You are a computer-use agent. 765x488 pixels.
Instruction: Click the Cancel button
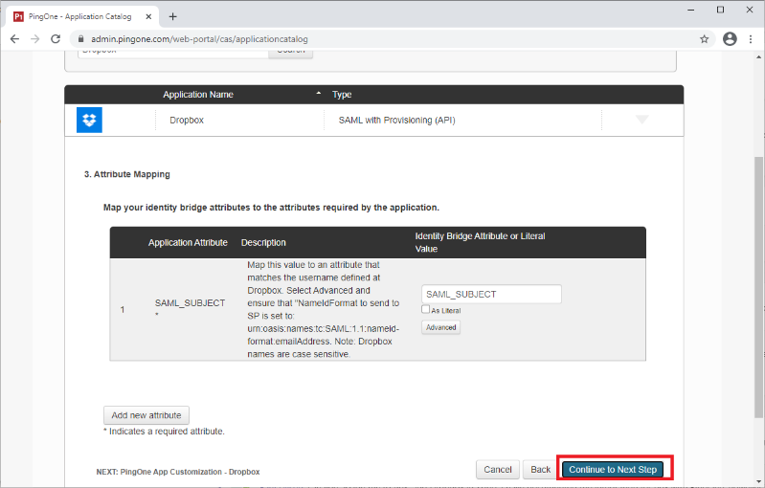click(498, 470)
